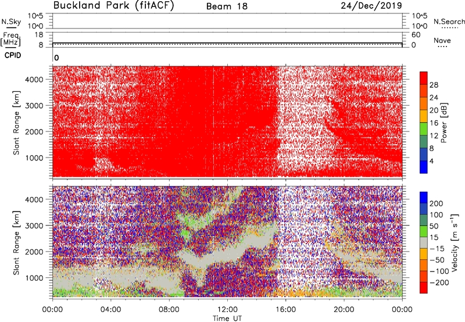Pick the green 12–16 dB power colorbar segment
Image resolution: width=465 pixels, height=322 pixels.
pos(424,129)
